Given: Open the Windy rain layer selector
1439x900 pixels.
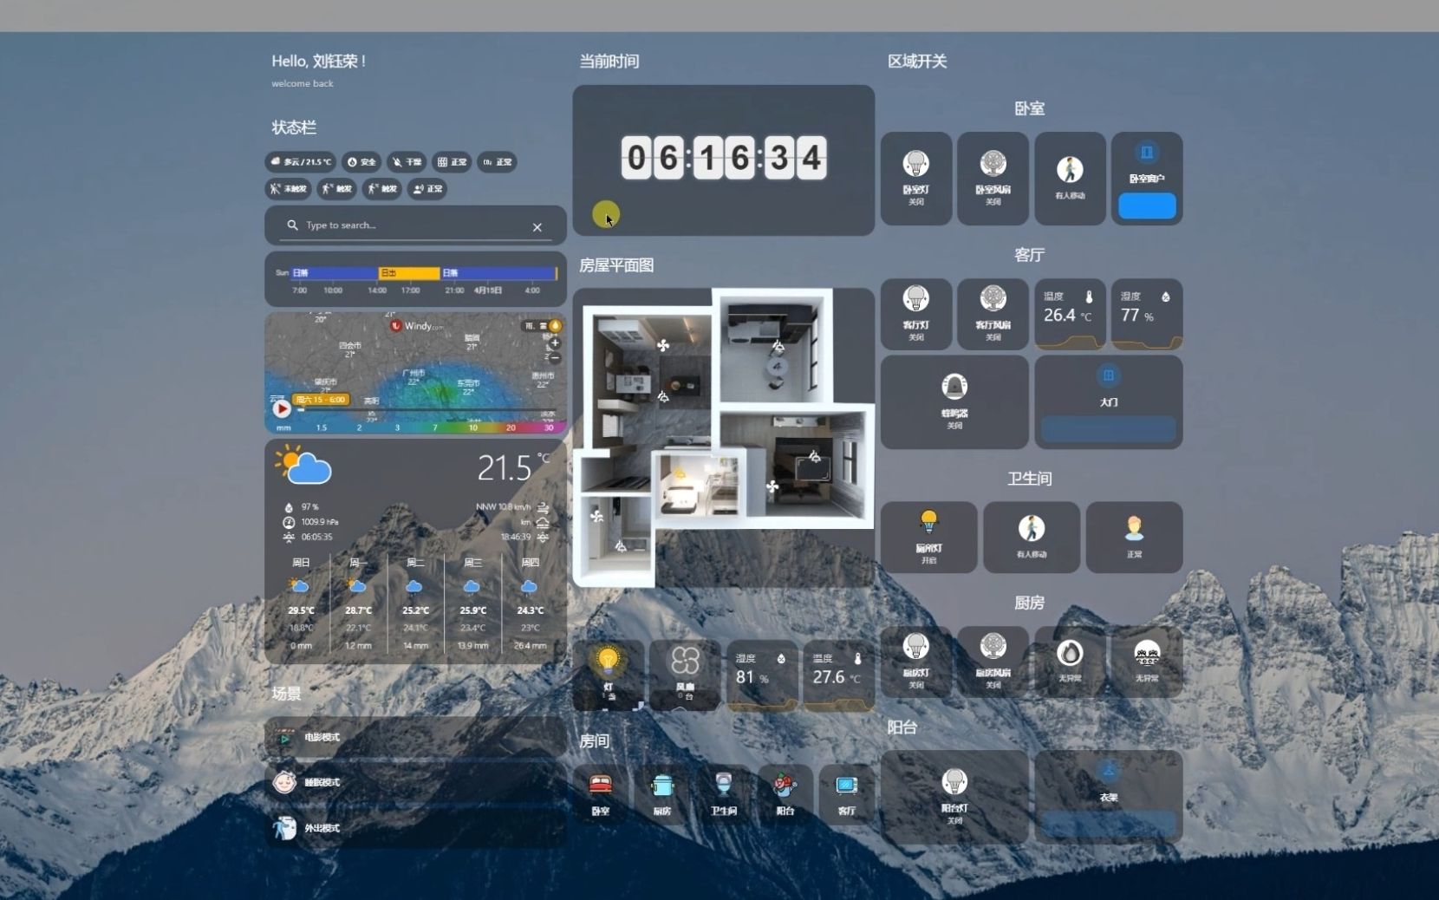Looking at the screenshot, I should (x=542, y=326).
